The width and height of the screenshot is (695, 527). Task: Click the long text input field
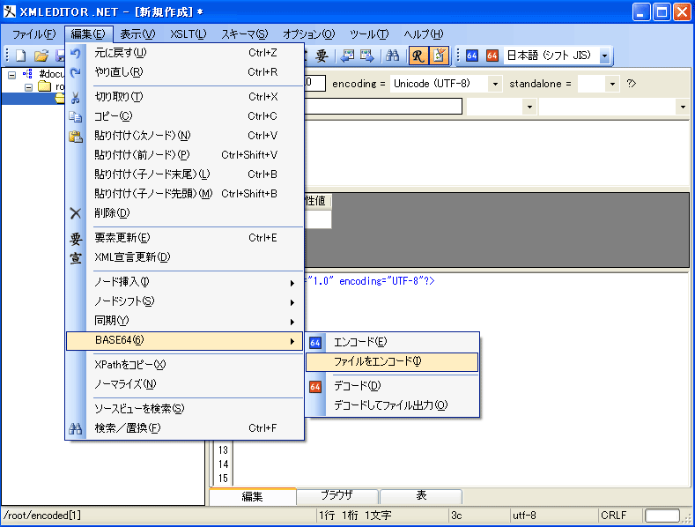383,107
